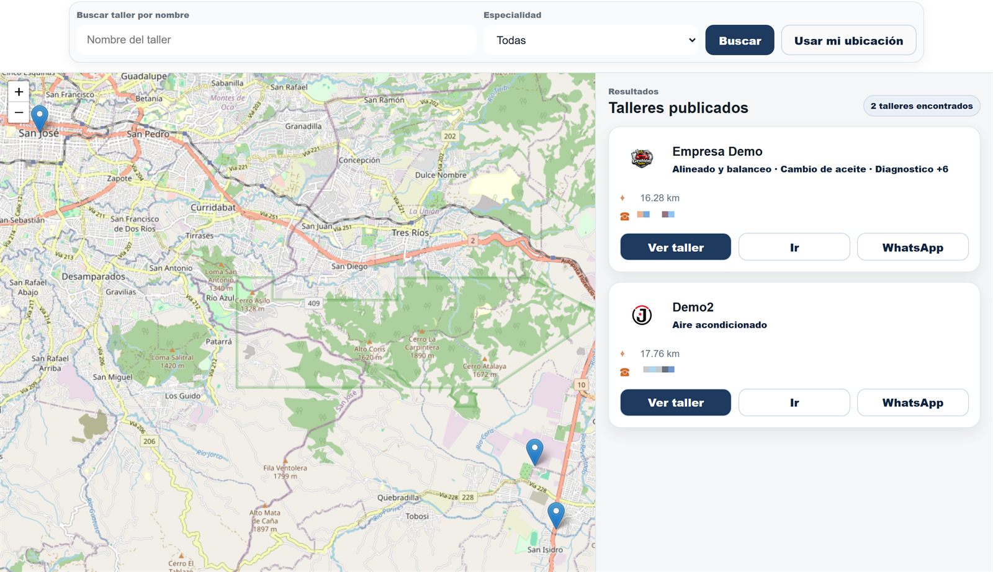This screenshot has width=993, height=572.
Task: Click Quebradilla label on the map
Action: pyautogui.click(x=398, y=498)
